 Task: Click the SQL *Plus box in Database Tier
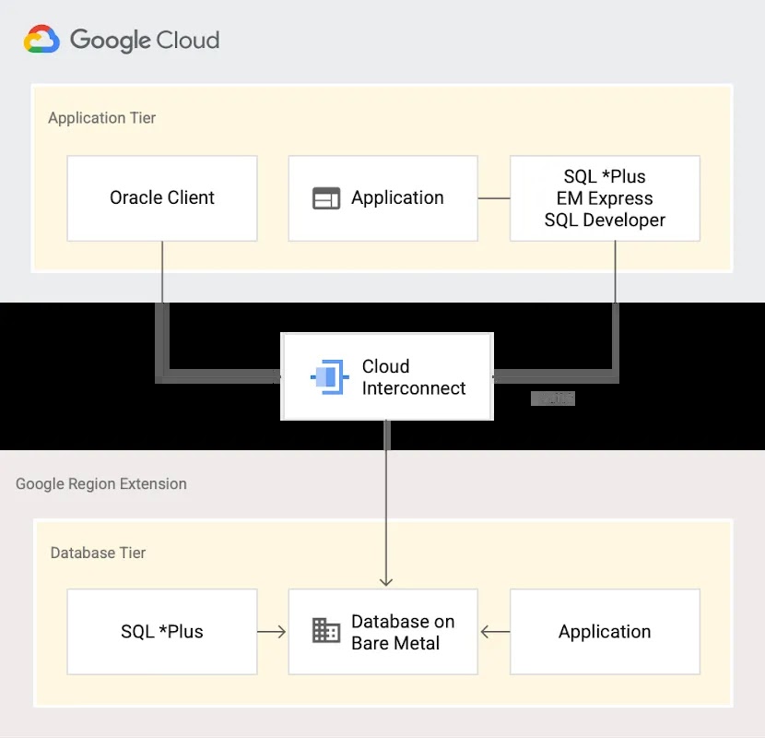click(x=162, y=631)
